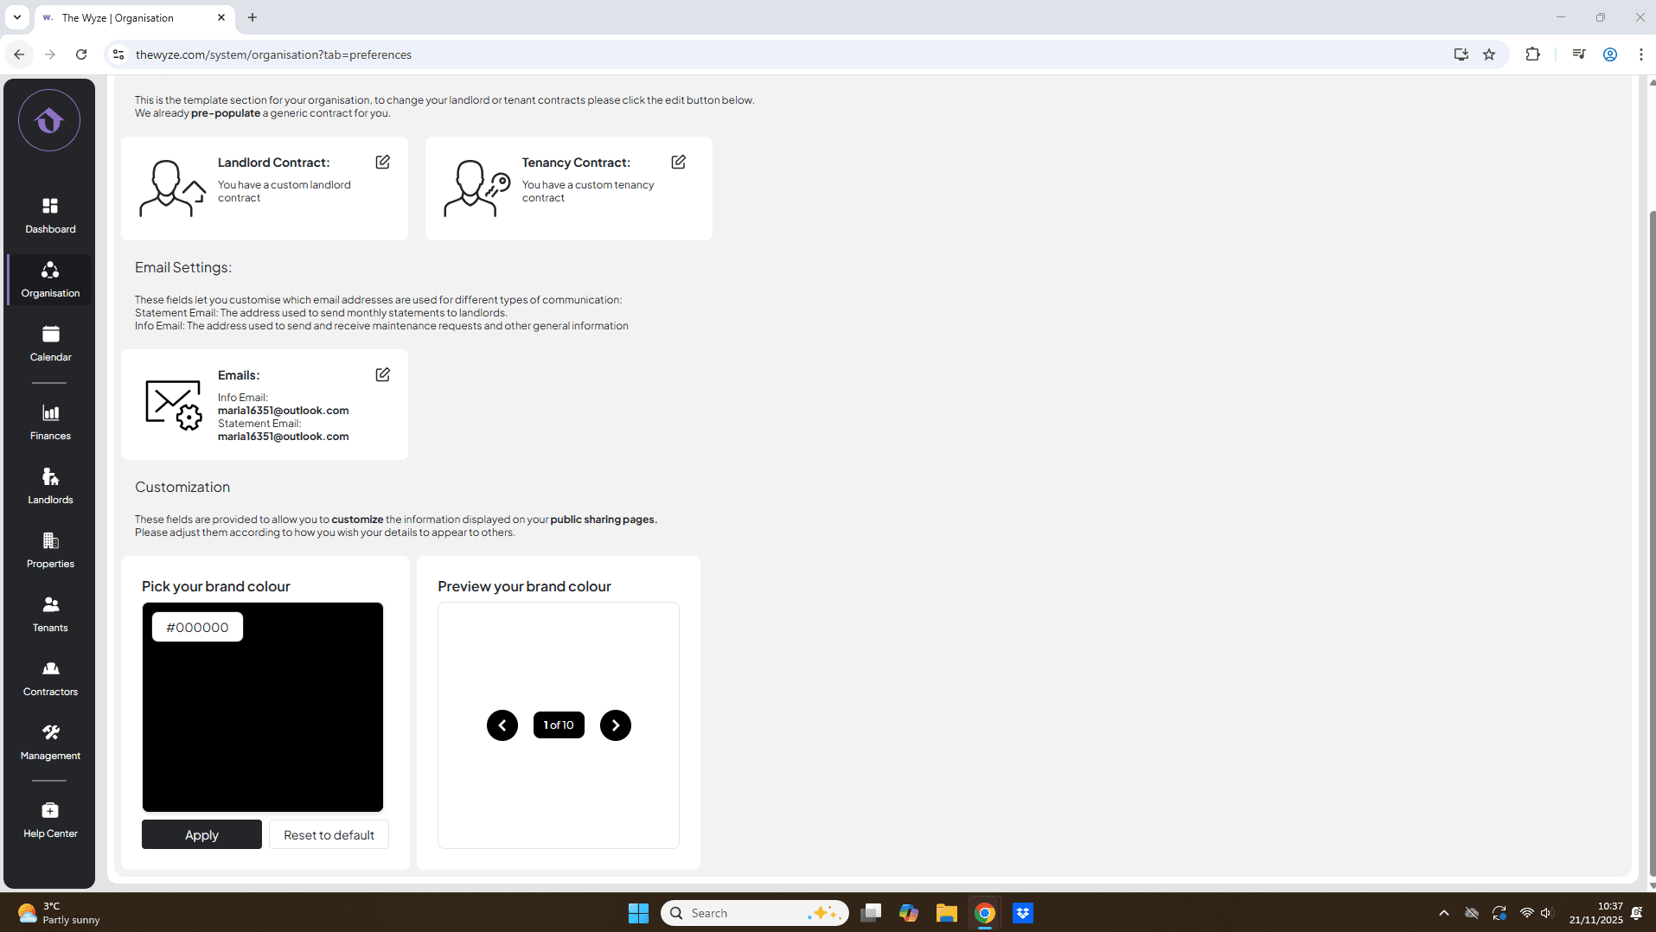Image resolution: width=1656 pixels, height=932 pixels.
Task: Open the Help Center
Action: (49, 820)
